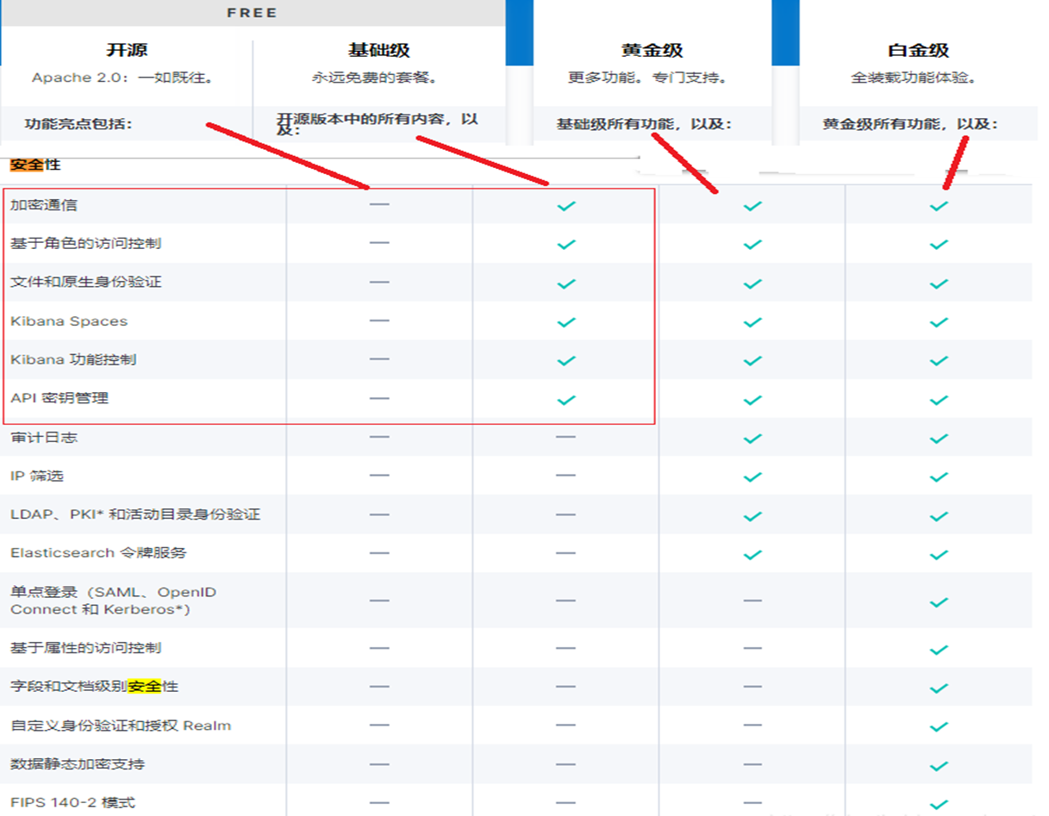Click the 基础级 checkmark for 加密通信

coord(566,206)
